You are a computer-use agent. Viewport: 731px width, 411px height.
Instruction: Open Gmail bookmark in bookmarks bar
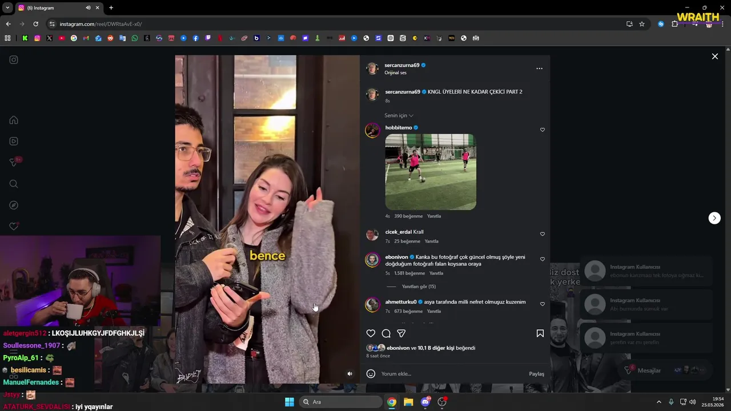pyautogui.click(x=86, y=38)
